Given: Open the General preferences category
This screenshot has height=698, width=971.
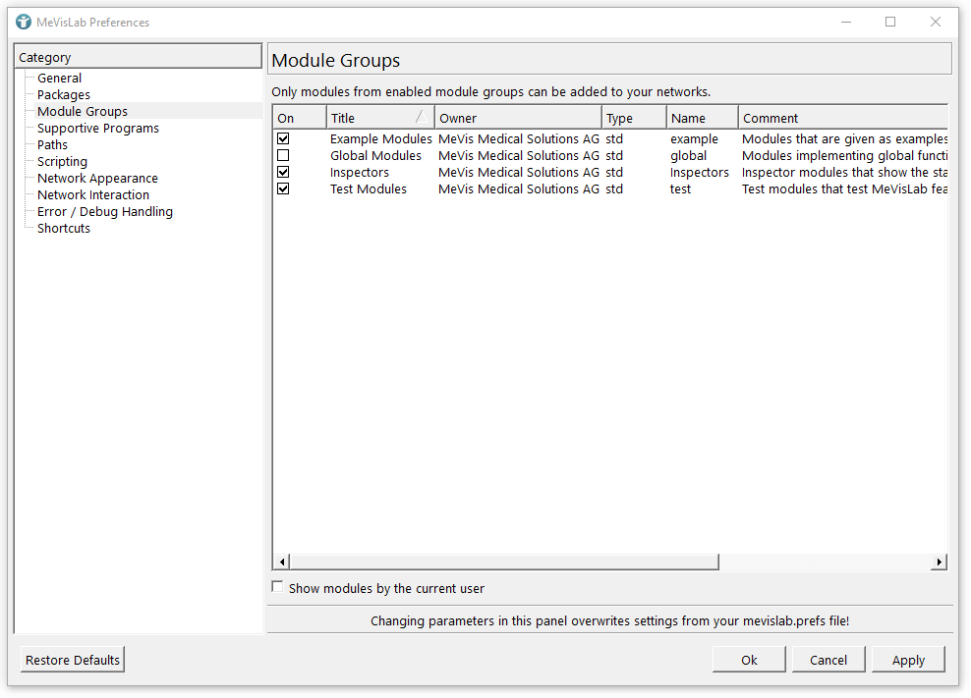Looking at the screenshot, I should point(59,79).
